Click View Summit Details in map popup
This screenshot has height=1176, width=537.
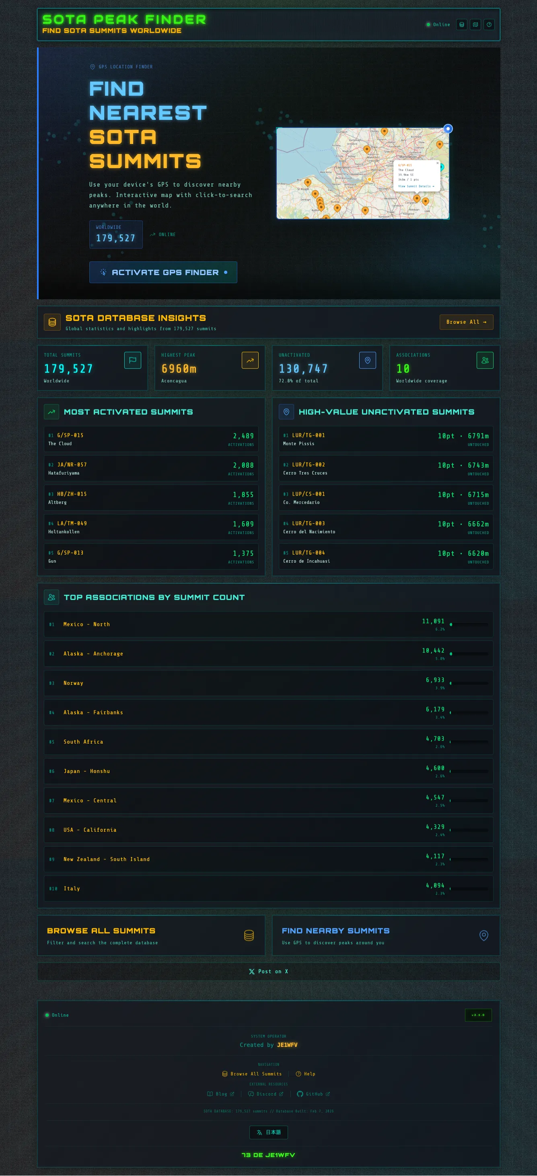point(416,186)
